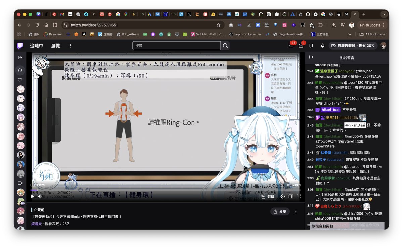The height and width of the screenshot is (248, 403).
Task: Open the site information icon in address bar
Action: click(66, 25)
